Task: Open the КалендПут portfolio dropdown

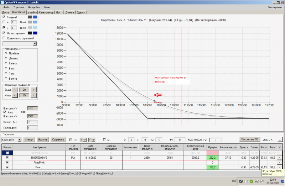Action: pos(20,140)
